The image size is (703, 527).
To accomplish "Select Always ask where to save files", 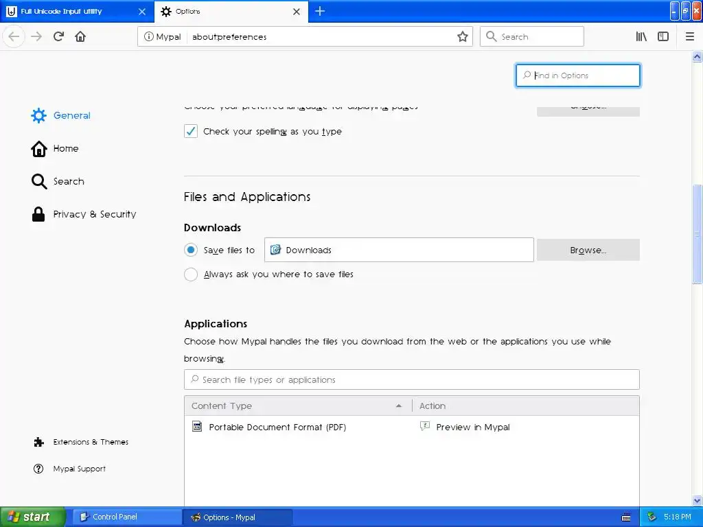I will pyautogui.click(x=191, y=274).
